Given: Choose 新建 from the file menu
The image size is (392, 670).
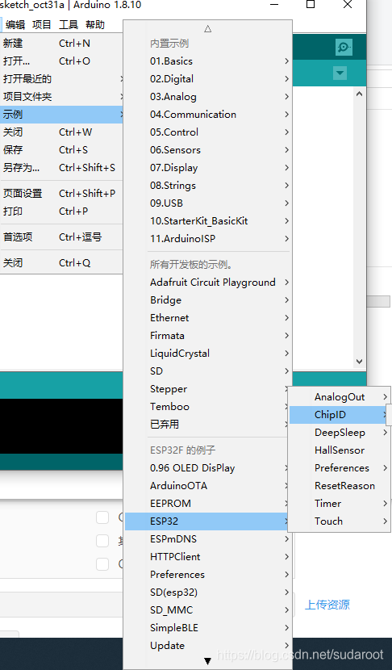Looking at the screenshot, I should tap(61, 43).
